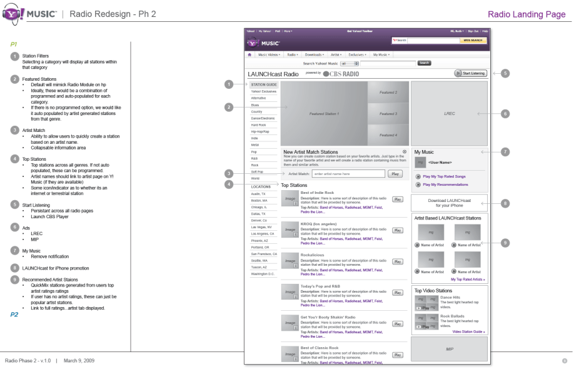This screenshot has height=369, width=574.
Task: Click play icon beside Play My Top Rated Songs
Action: coord(418,176)
